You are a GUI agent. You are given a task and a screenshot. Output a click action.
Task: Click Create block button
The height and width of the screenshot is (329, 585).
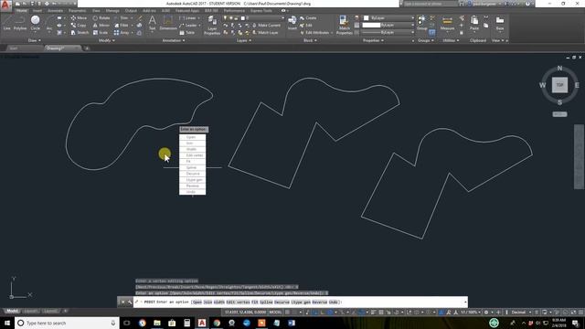[308, 18]
